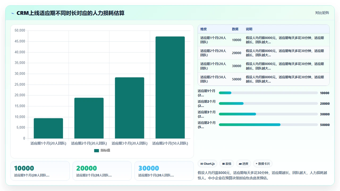Click the 数据卡片 chip

point(263,164)
